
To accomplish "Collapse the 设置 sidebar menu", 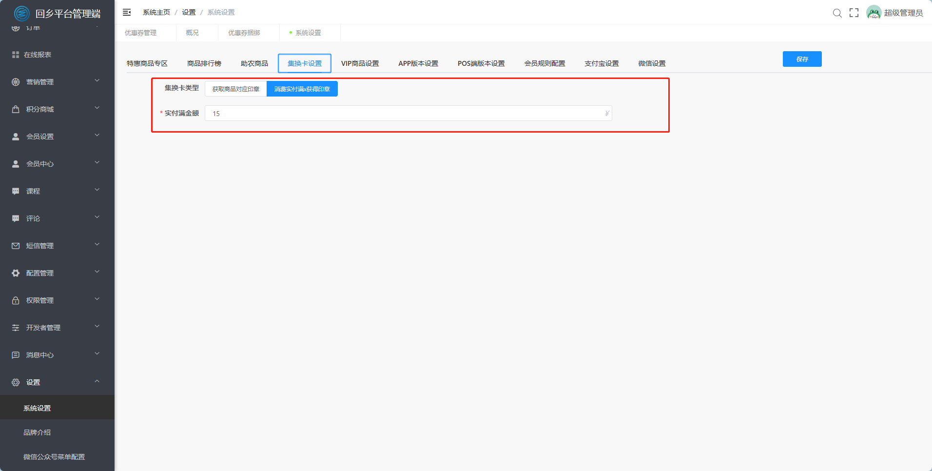I will [x=57, y=382].
